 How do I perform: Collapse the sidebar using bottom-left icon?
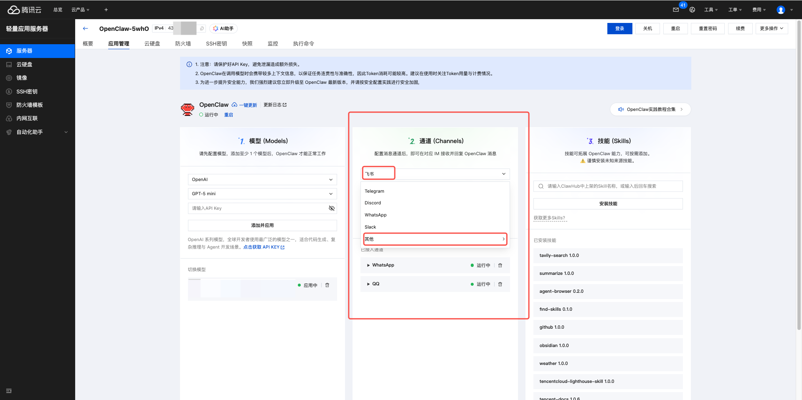[9, 391]
